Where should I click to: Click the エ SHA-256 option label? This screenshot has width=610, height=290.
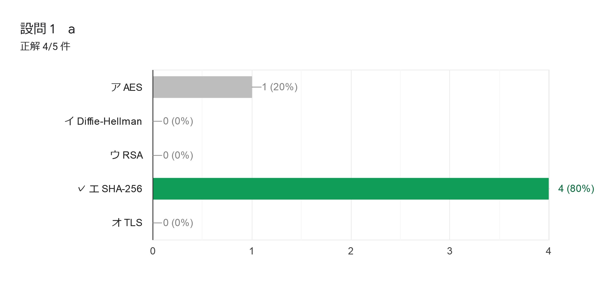click(x=116, y=189)
